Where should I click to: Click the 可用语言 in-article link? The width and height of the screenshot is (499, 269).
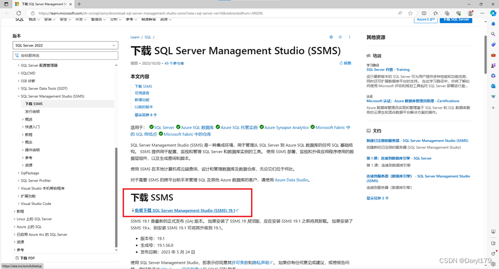[142, 93]
